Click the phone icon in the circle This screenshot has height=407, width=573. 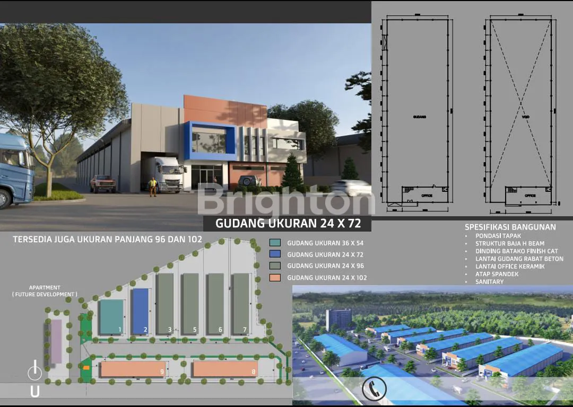point(374,390)
